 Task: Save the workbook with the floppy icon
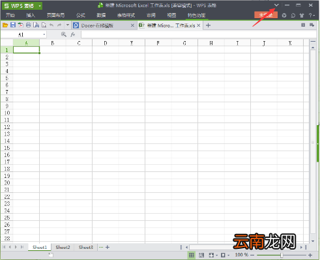point(13,25)
